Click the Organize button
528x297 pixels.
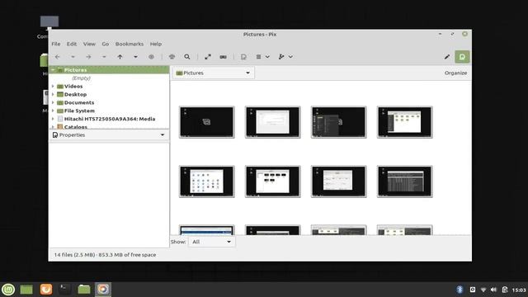[455, 73]
